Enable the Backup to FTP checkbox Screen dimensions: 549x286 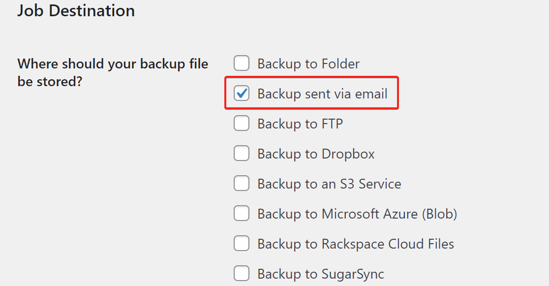tap(242, 123)
